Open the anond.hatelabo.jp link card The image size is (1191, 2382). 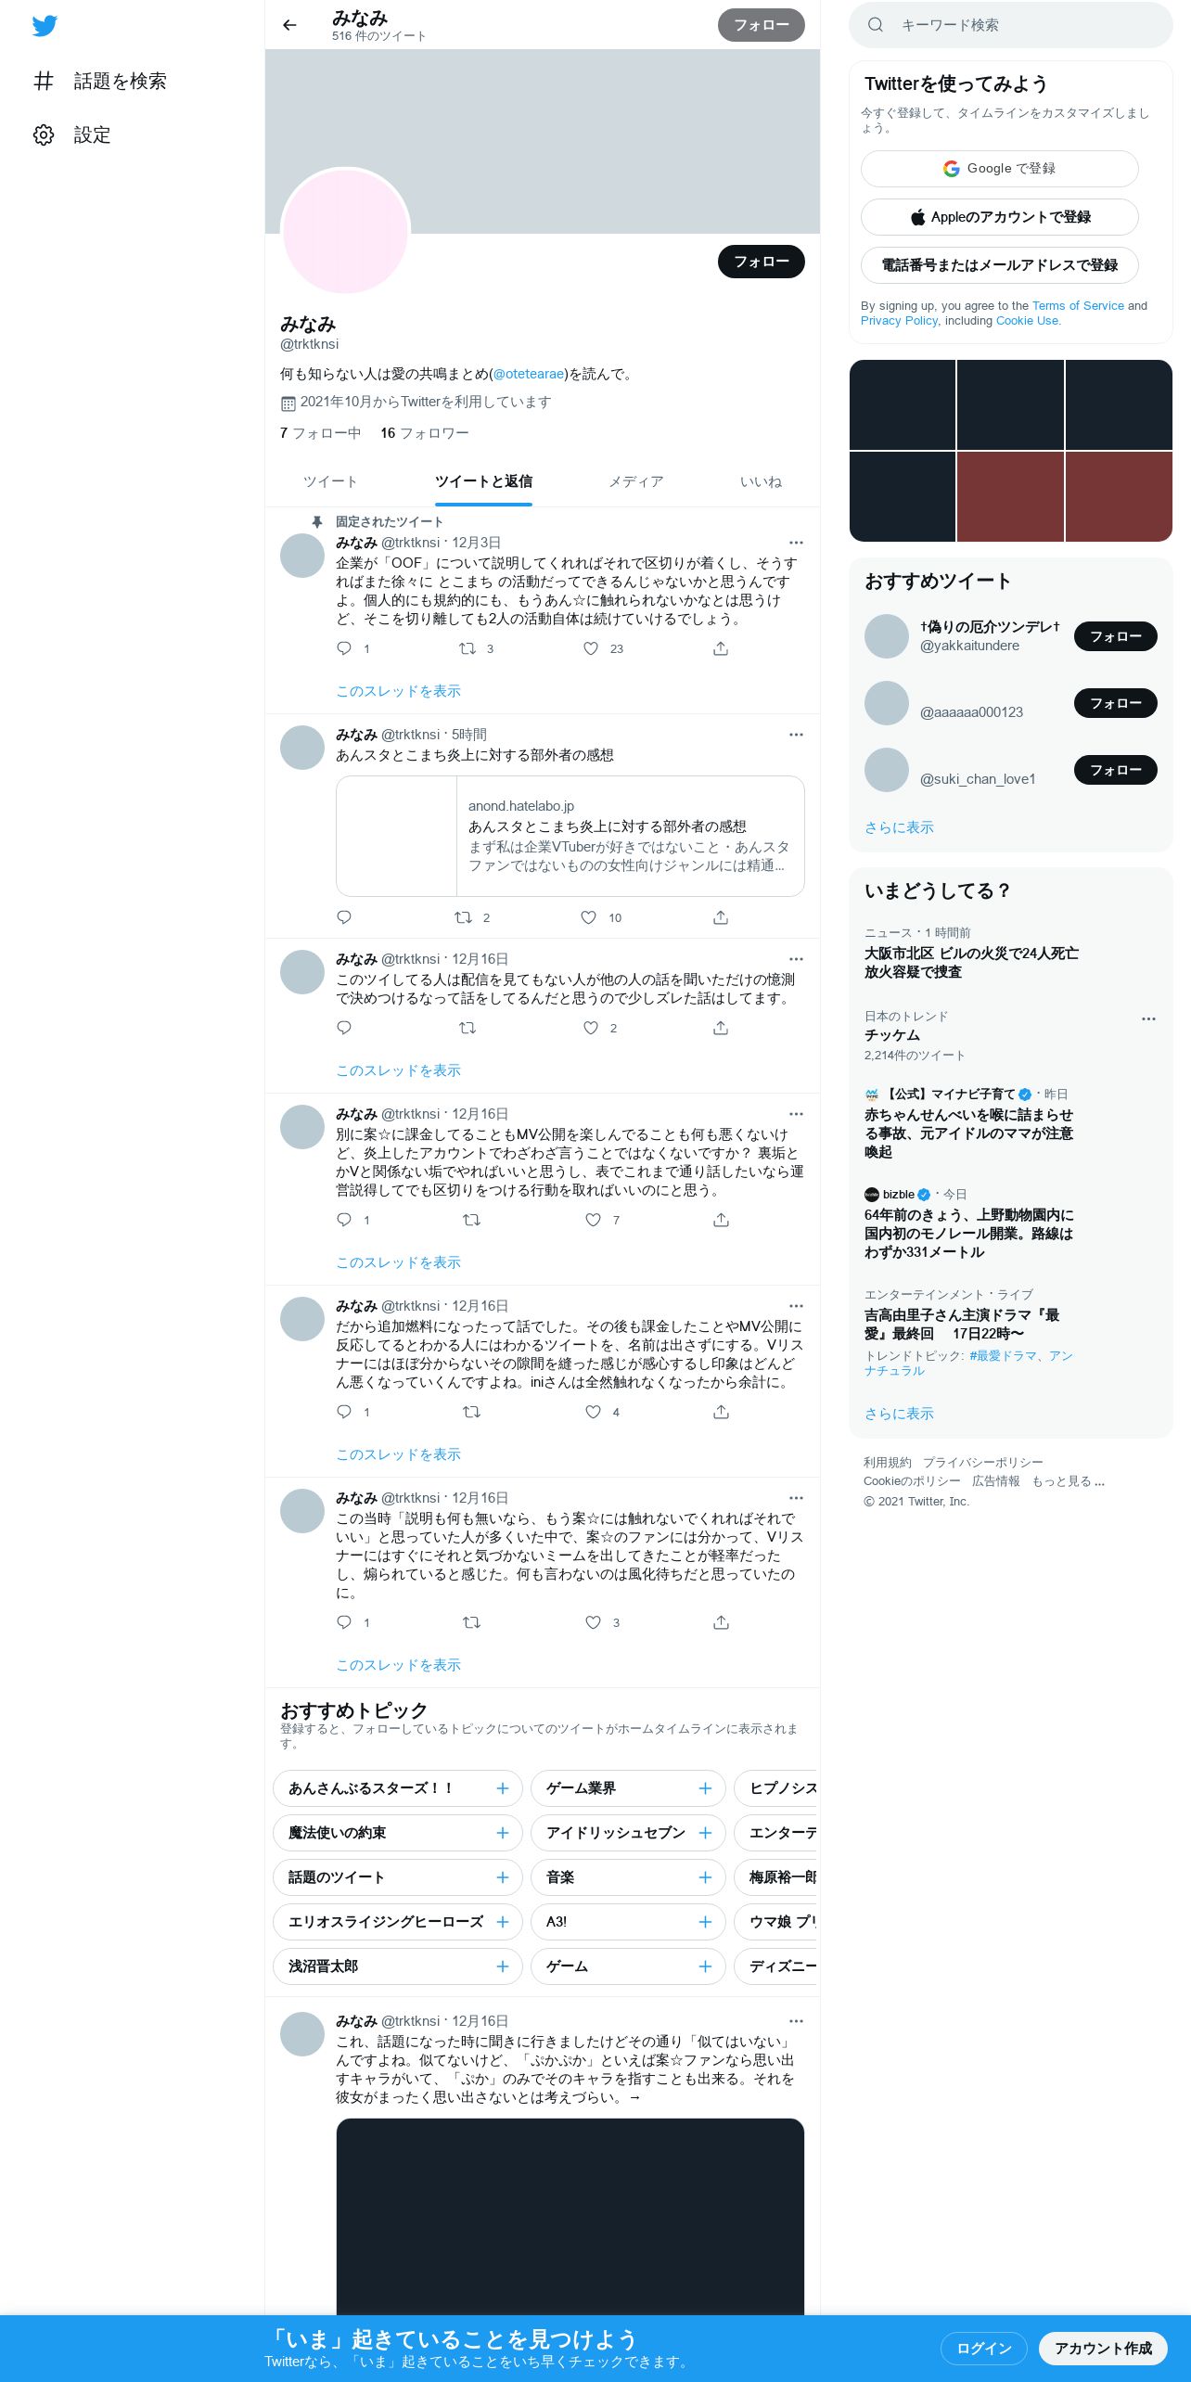click(x=570, y=837)
